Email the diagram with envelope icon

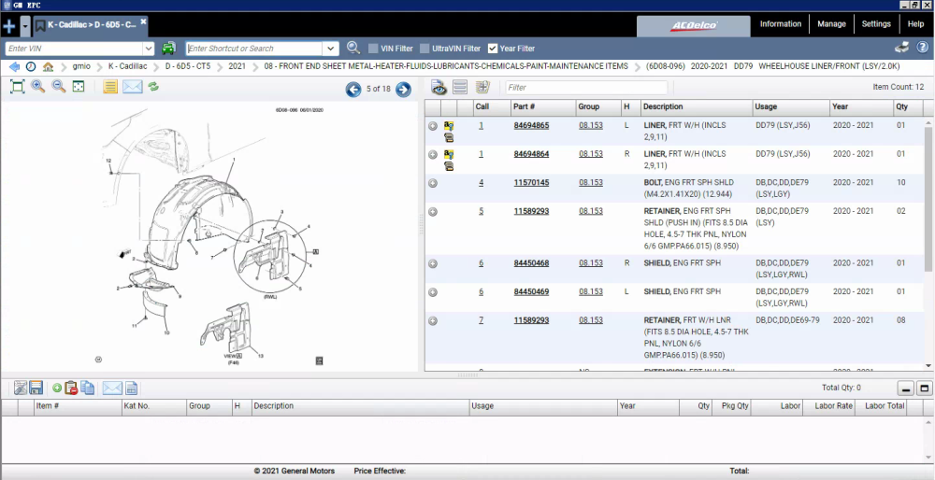[x=133, y=87]
